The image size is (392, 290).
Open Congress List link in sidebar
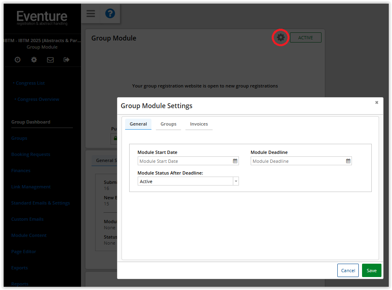click(x=30, y=83)
